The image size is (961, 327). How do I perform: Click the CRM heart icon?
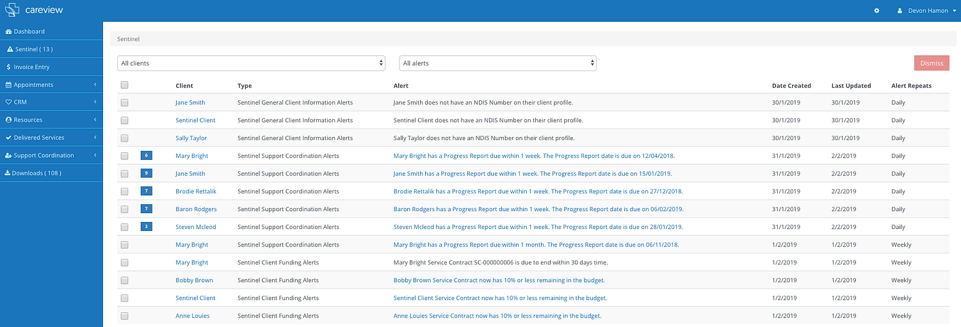[8, 102]
